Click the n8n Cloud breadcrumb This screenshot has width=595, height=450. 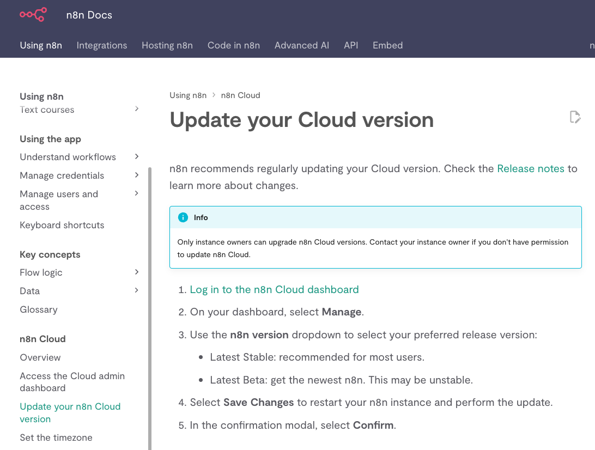241,95
